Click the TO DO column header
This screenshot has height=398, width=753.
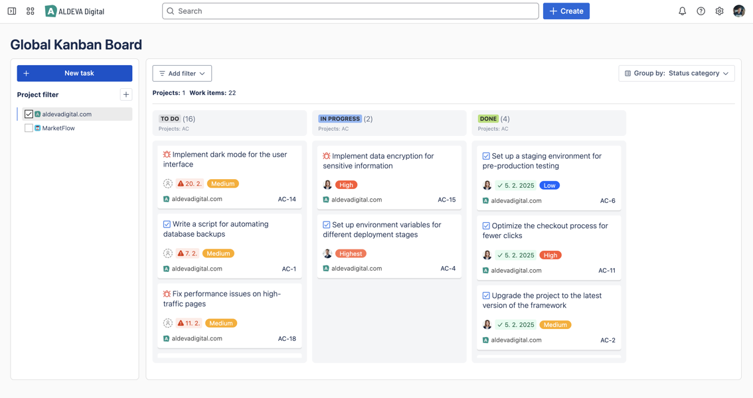pyautogui.click(x=170, y=119)
